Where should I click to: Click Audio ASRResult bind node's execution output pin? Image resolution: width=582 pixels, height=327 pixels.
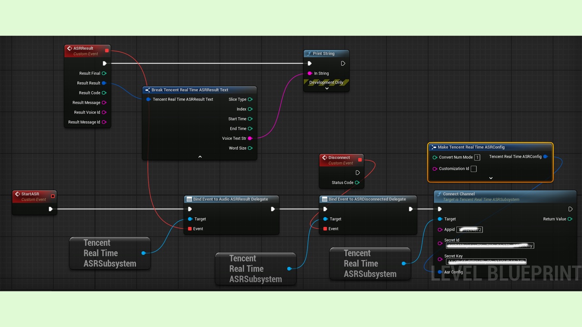[x=273, y=209]
